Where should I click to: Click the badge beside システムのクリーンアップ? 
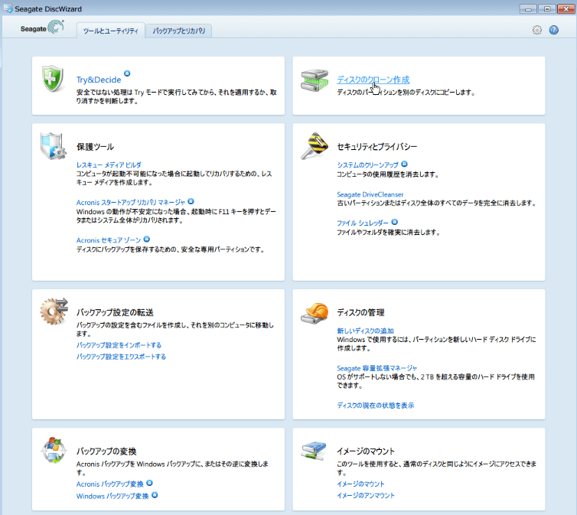click(x=404, y=164)
